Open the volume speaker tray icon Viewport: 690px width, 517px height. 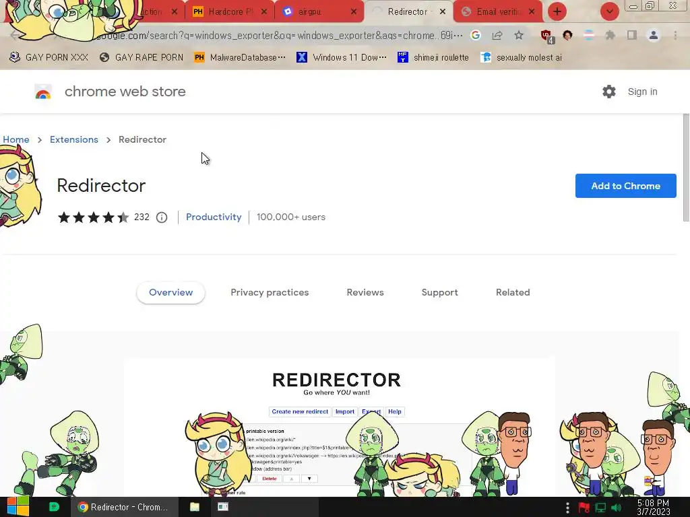pyautogui.click(x=617, y=508)
